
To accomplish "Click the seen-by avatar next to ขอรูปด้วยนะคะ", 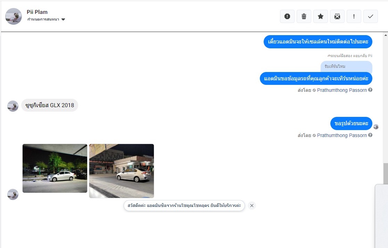I will tap(376, 127).
